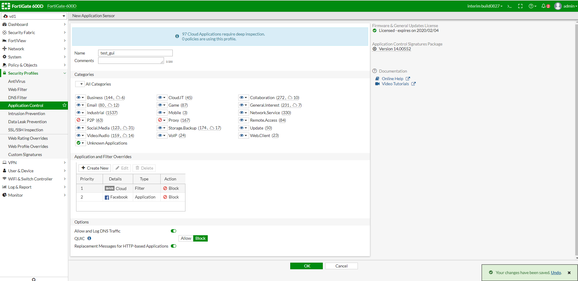Click the admin user avatar
The width and height of the screenshot is (578, 281).
558,6
